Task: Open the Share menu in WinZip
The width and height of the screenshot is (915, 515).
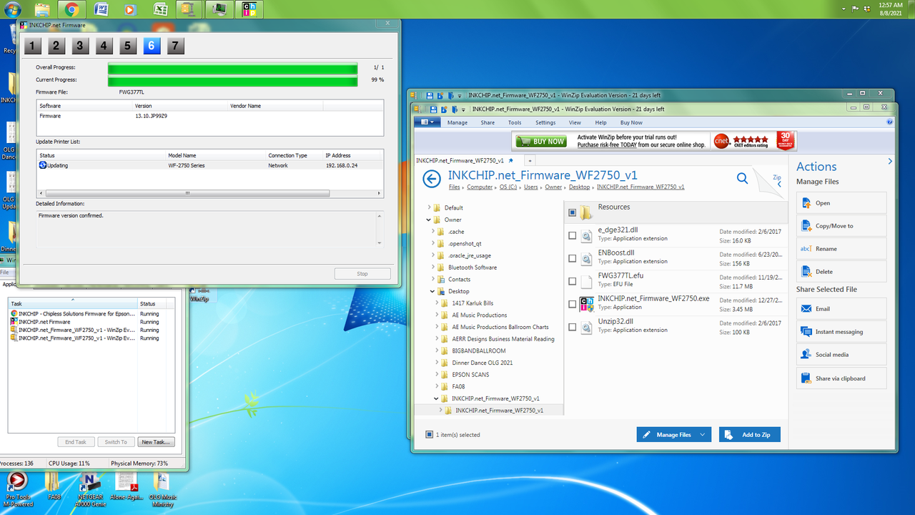Action: click(488, 122)
